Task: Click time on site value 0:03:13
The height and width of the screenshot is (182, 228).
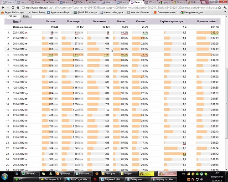Action: click(x=214, y=33)
